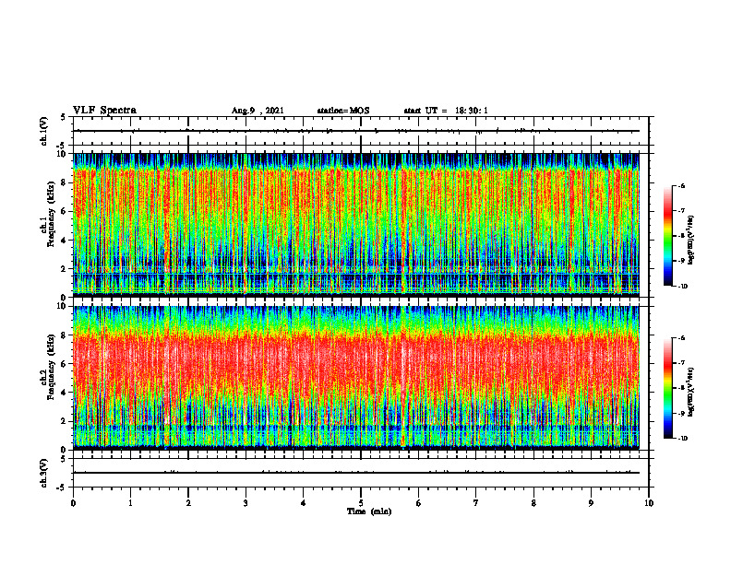This screenshot has width=731, height=564.
Task: Click the "8" tick on Time axis
Action: coord(533,503)
